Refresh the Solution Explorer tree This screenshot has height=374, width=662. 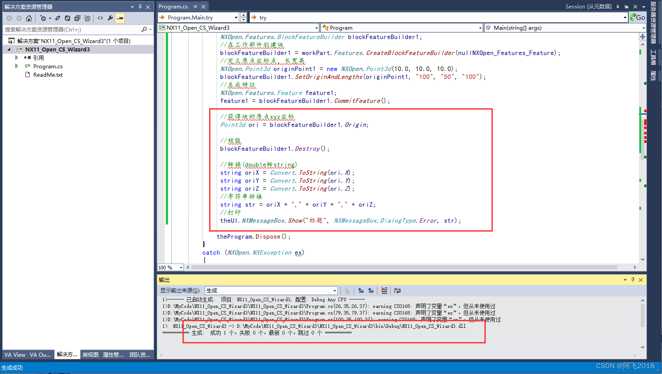click(67, 18)
